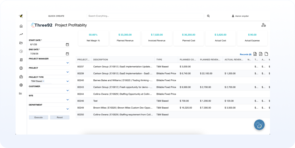
Task: Export records to PDF icon
Action: 260,54
